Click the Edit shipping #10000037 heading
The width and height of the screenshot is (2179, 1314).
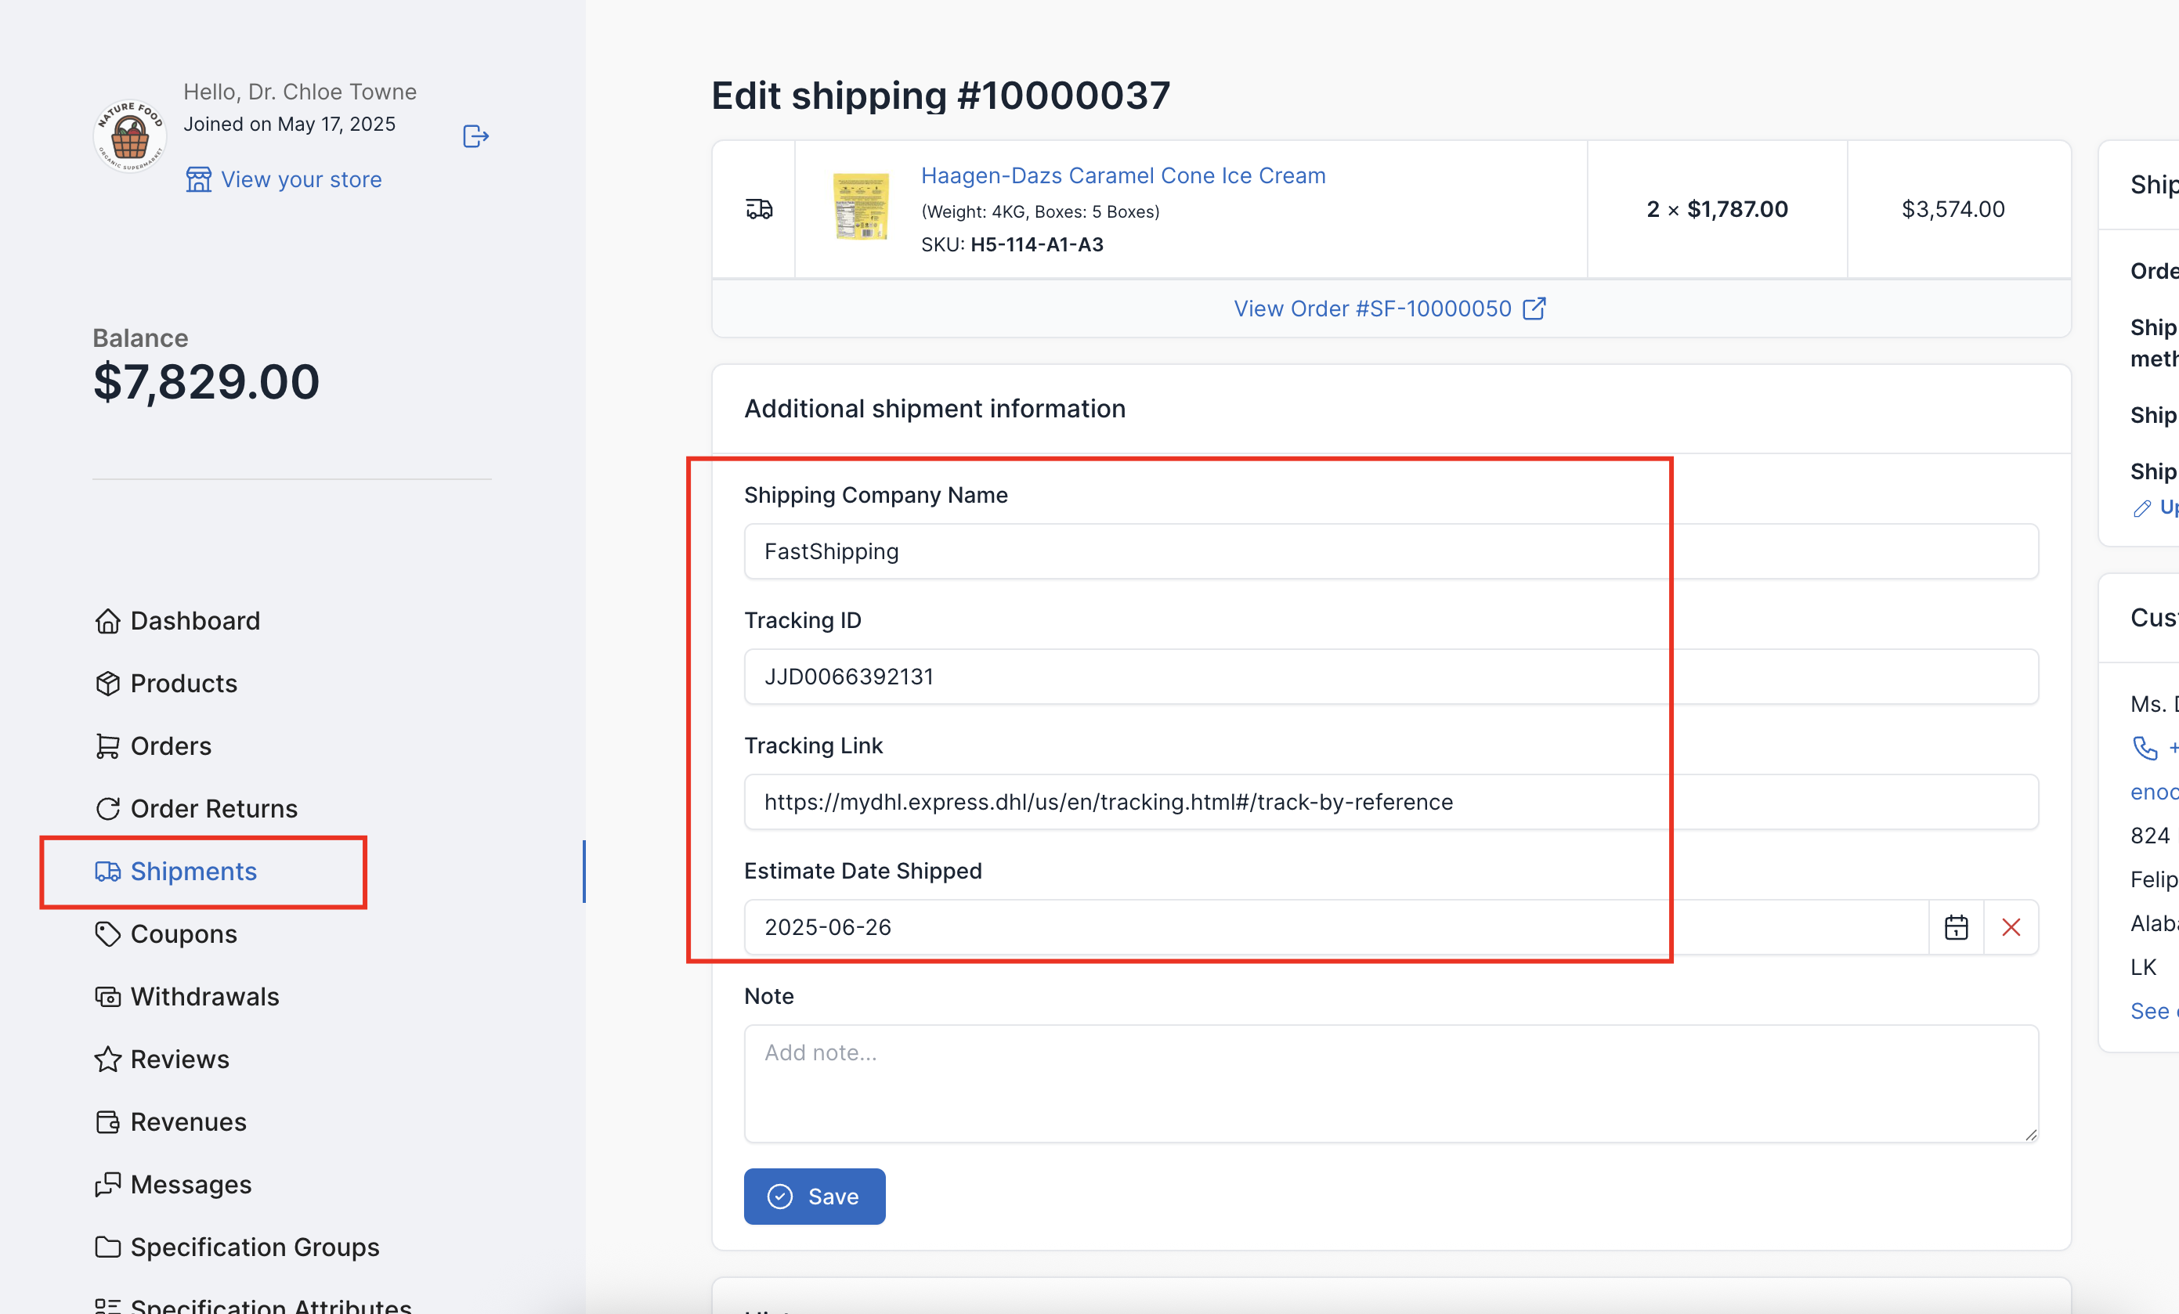point(940,96)
